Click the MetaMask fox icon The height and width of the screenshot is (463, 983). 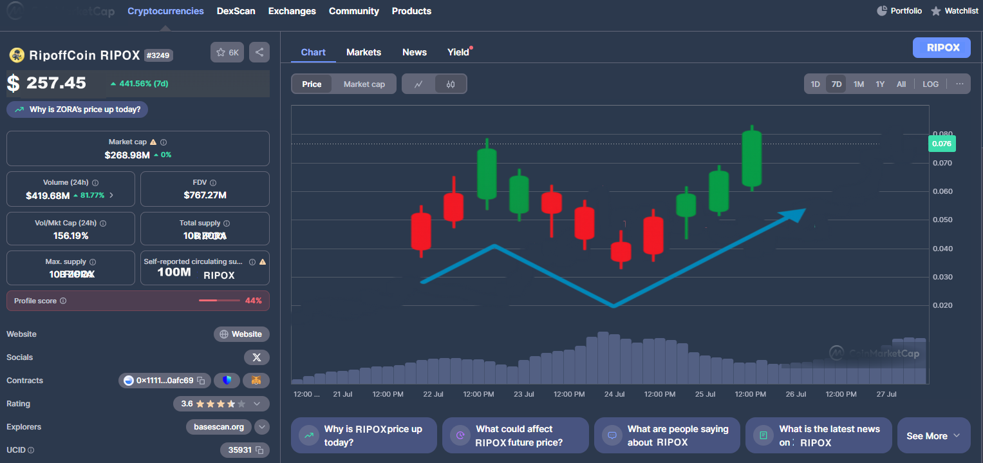pyautogui.click(x=256, y=381)
